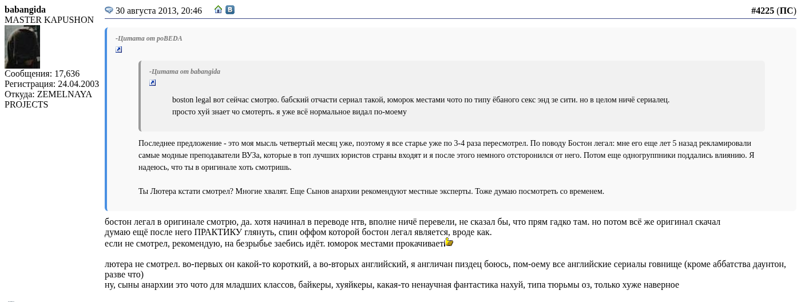Open babangida's profile from the username
The width and height of the screenshot is (801, 302).
pyautogui.click(x=25, y=10)
